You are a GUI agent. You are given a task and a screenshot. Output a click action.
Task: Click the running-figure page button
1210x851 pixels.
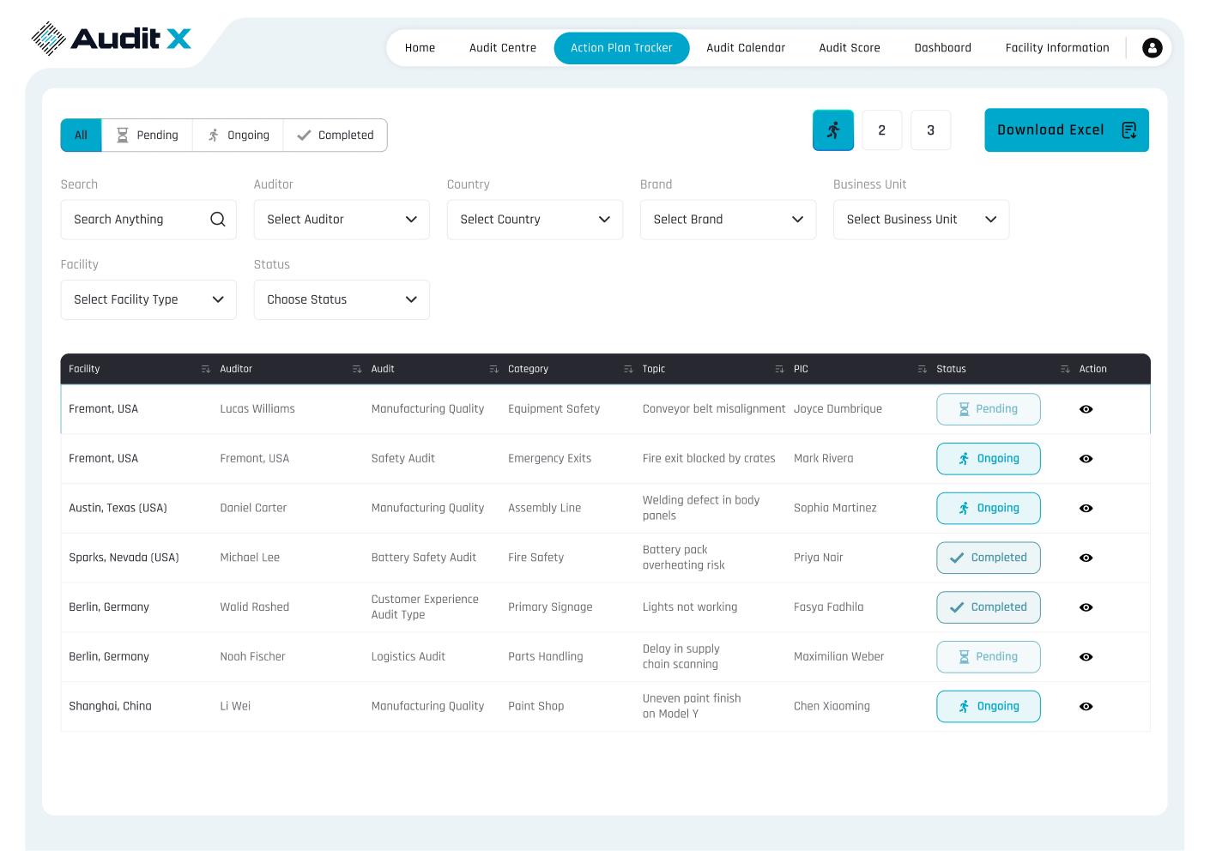[832, 130]
